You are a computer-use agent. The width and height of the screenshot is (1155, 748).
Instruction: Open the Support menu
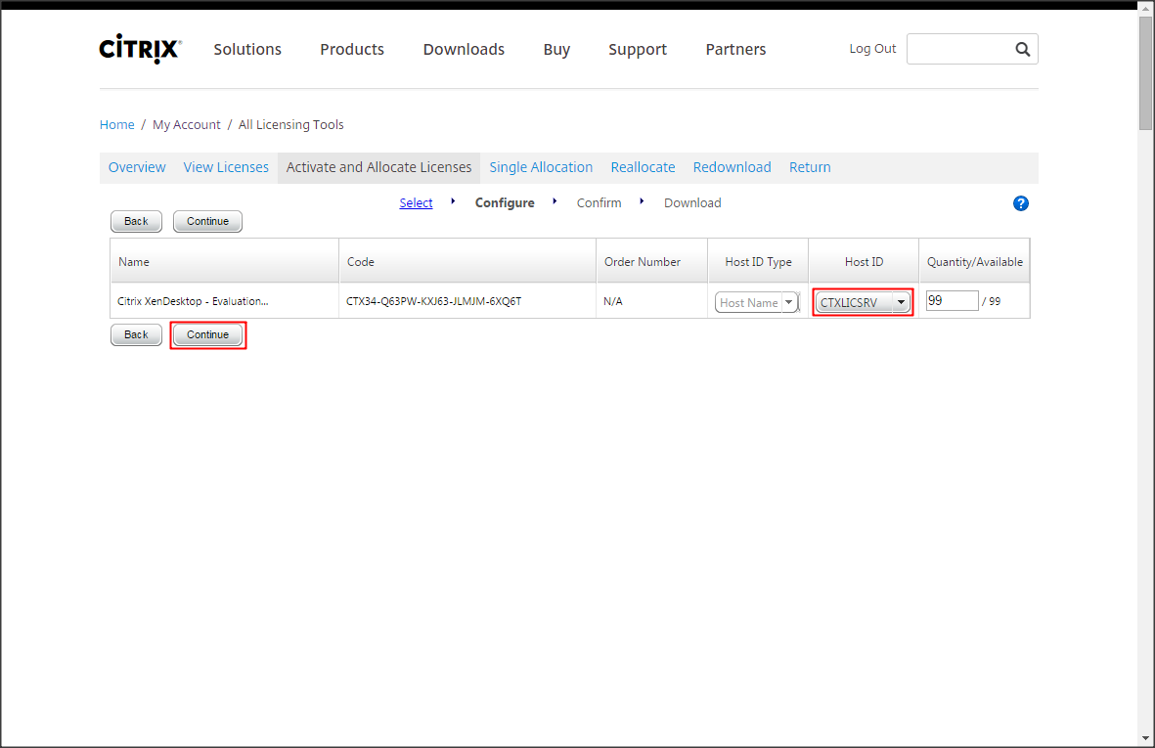[637, 50]
